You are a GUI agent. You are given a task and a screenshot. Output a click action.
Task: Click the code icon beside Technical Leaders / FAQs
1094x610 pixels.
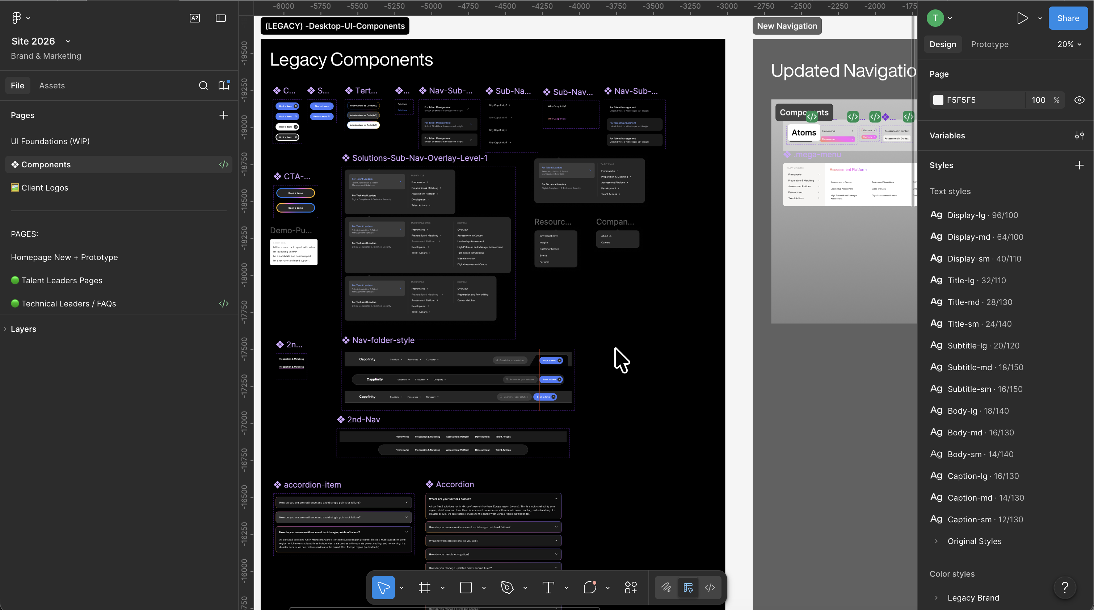224,304
